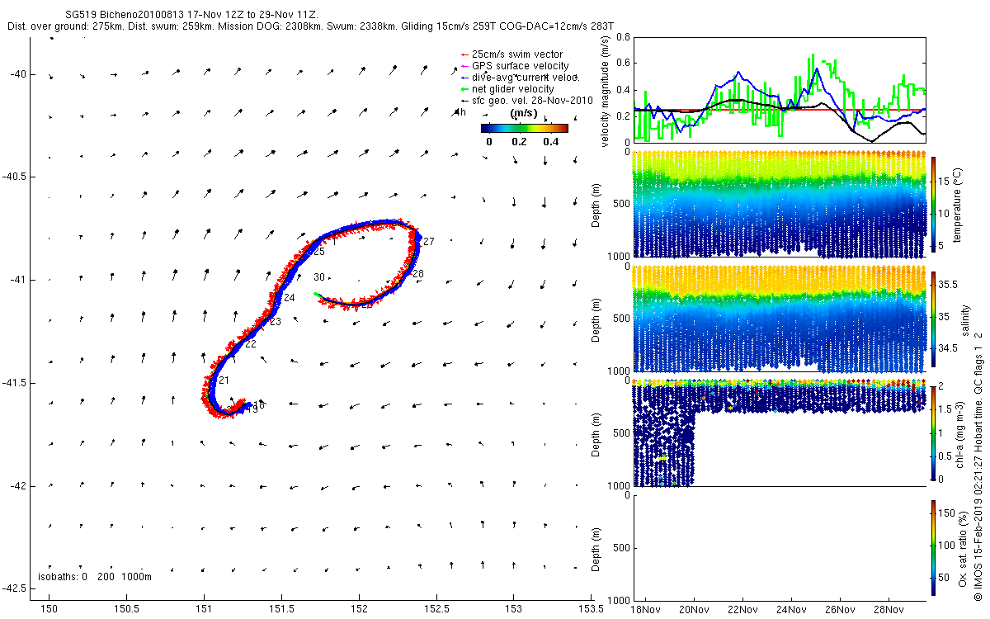Click latitude tick label '-41.5'
The image size is (990, 619).
[16, 383]
